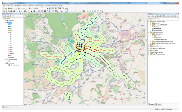Toggle lineasBuffered layer visibility
The width and height of the screenshot is (182, 112).
pos(7,59)
